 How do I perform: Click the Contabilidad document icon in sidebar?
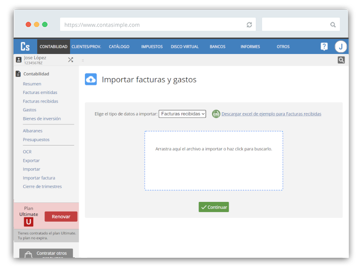(18, 74)
